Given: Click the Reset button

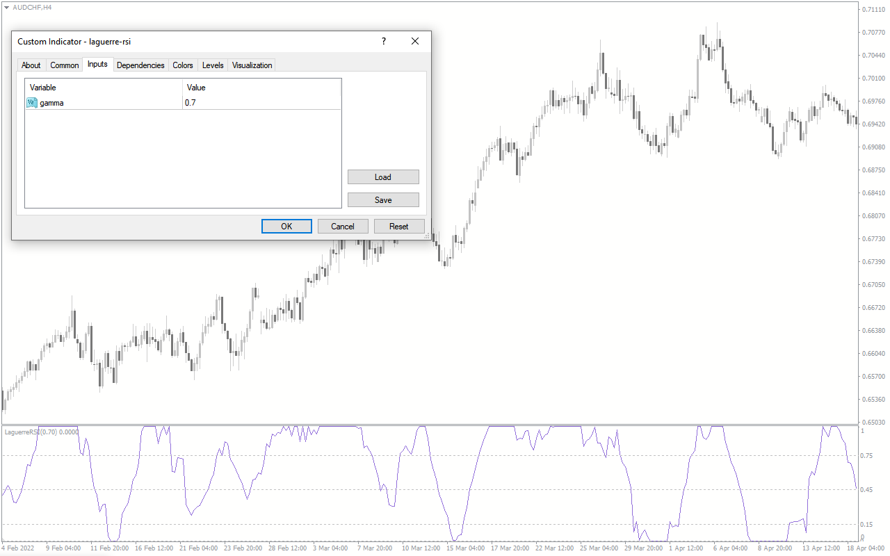Looking at the screenshot, I should click(x=399, y=226).
